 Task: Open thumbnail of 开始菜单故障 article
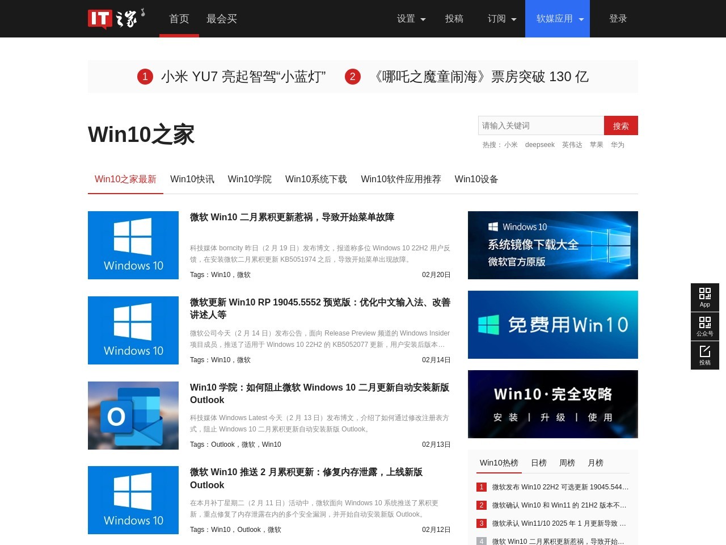pos(133,245)
